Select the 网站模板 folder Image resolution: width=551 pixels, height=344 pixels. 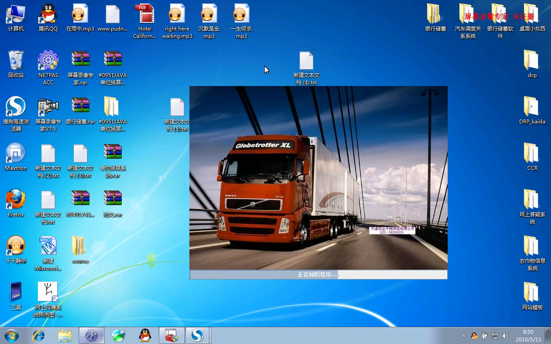532,296
